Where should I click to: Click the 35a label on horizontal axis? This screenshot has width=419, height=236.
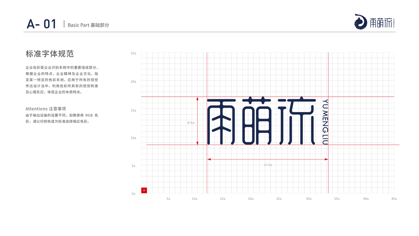336,199
